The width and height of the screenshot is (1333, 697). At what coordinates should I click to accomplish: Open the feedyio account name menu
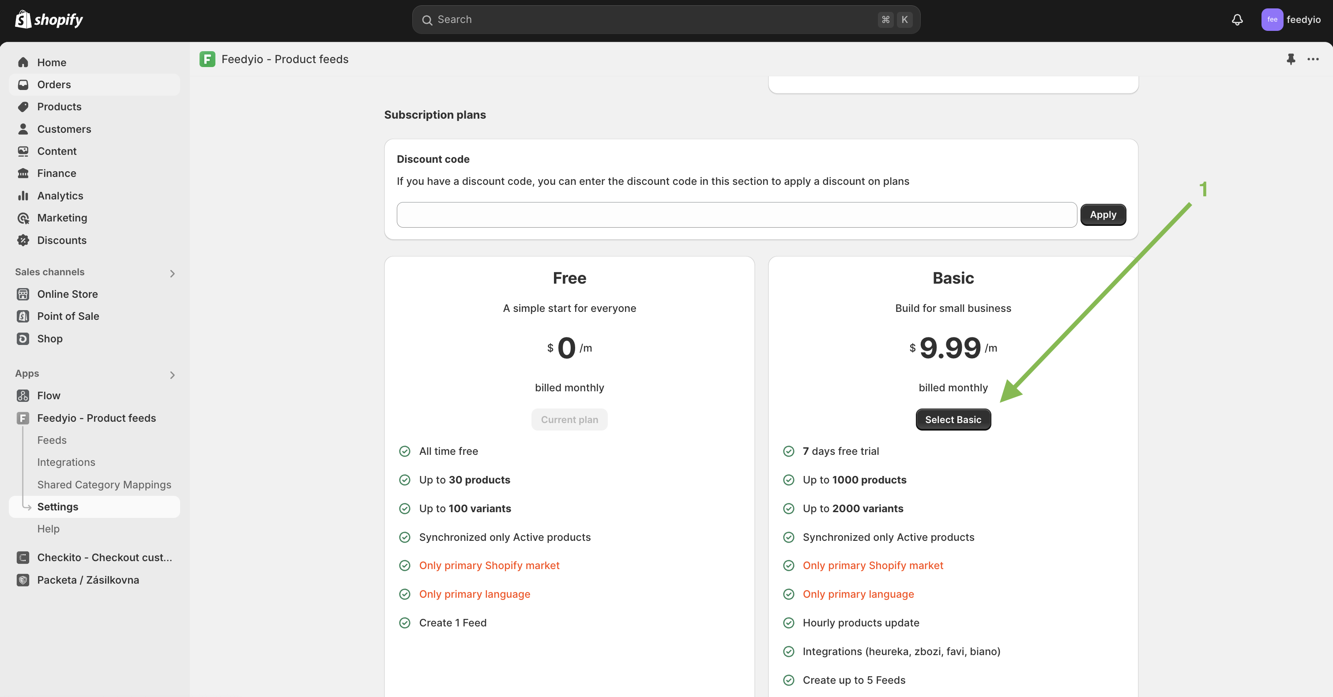click(1303, 20)
